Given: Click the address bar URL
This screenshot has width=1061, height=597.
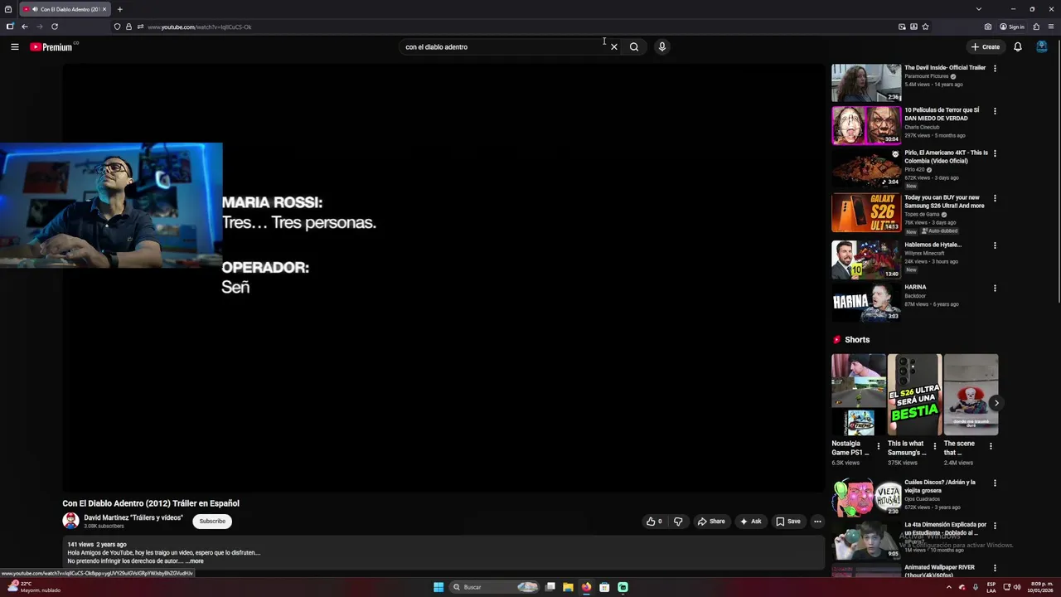Looking at the screenshot, I should (199, 27).
